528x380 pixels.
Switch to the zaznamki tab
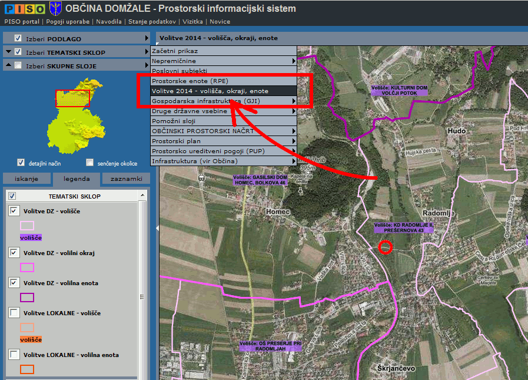coord(126,179)
